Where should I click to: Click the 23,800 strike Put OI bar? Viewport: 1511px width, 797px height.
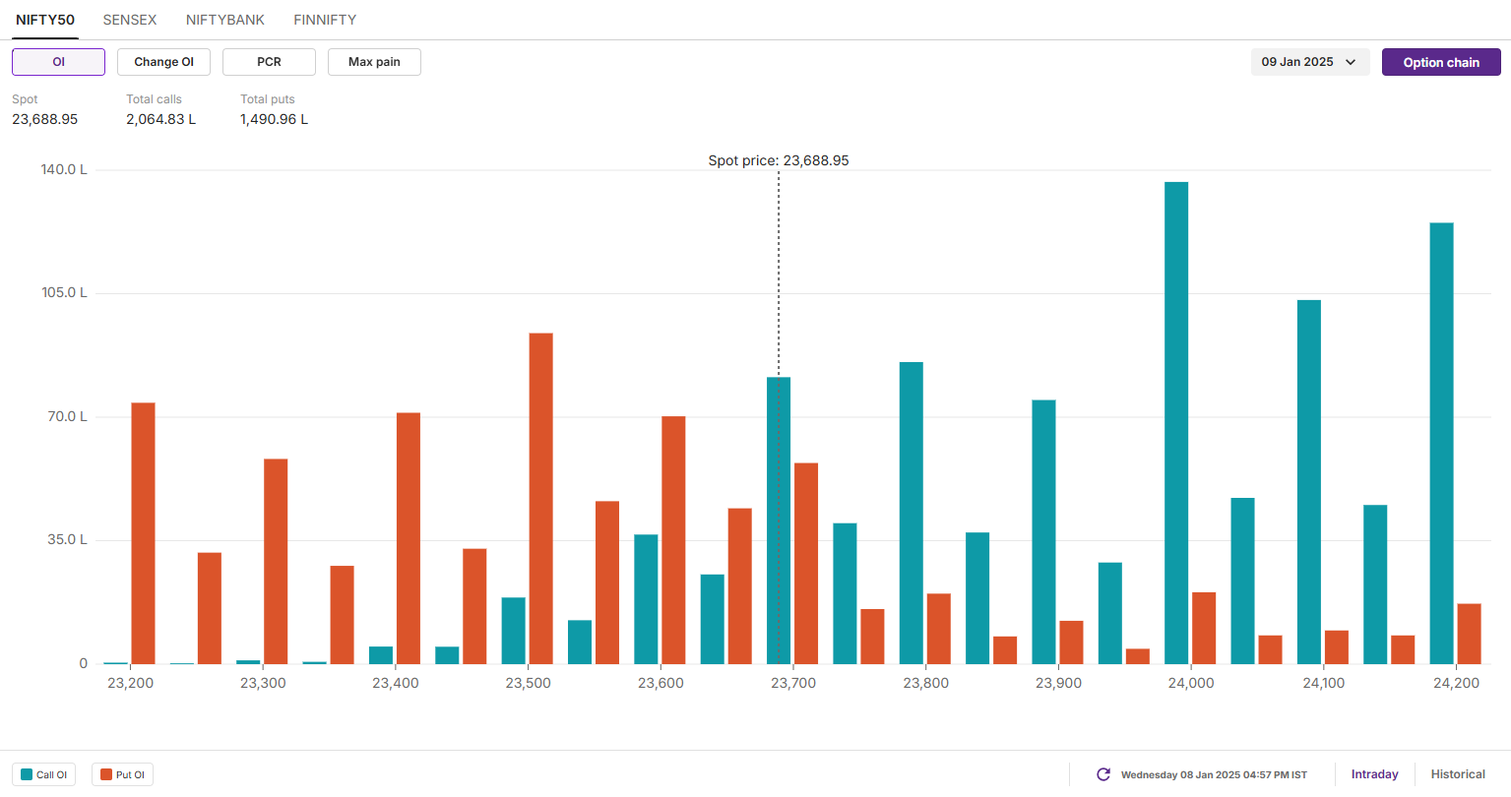coord(939,629)
